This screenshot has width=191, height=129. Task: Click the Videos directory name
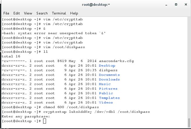point(106,102)
